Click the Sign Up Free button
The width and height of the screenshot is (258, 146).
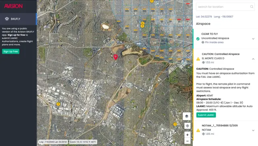[x=11, y=51]
